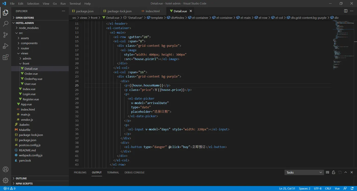Viewport: 357px width, 191px height.
Task: Collapse the views folder
Action: [40, 53]
